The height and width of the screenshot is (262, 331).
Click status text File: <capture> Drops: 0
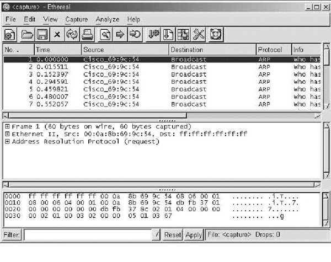click(244, 234)
